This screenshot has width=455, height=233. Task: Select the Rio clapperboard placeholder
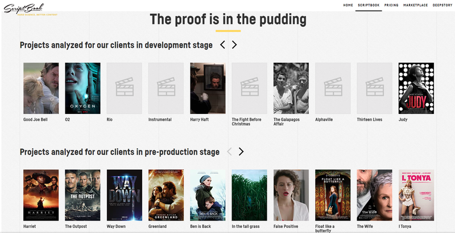pos(124,88)
